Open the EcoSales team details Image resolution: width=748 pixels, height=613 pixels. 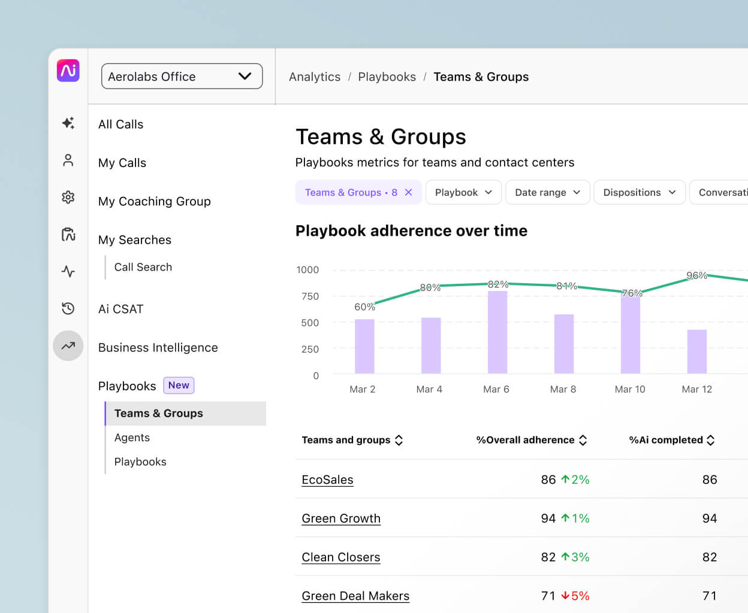click(x=327, y=480)
